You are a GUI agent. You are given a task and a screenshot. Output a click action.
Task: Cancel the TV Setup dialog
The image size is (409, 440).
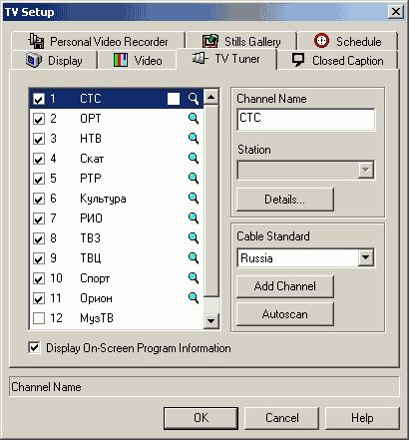pos(281,418)
